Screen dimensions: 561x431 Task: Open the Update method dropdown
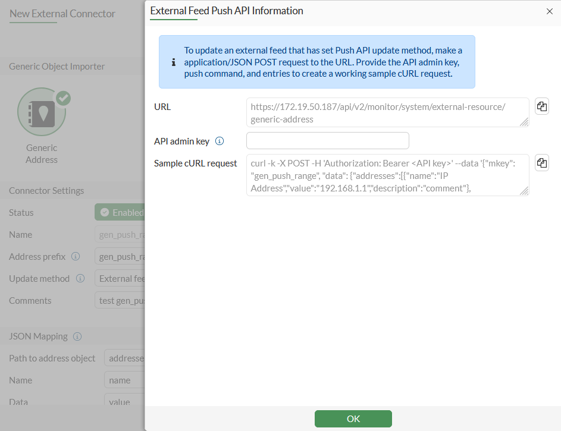[120, 279]
